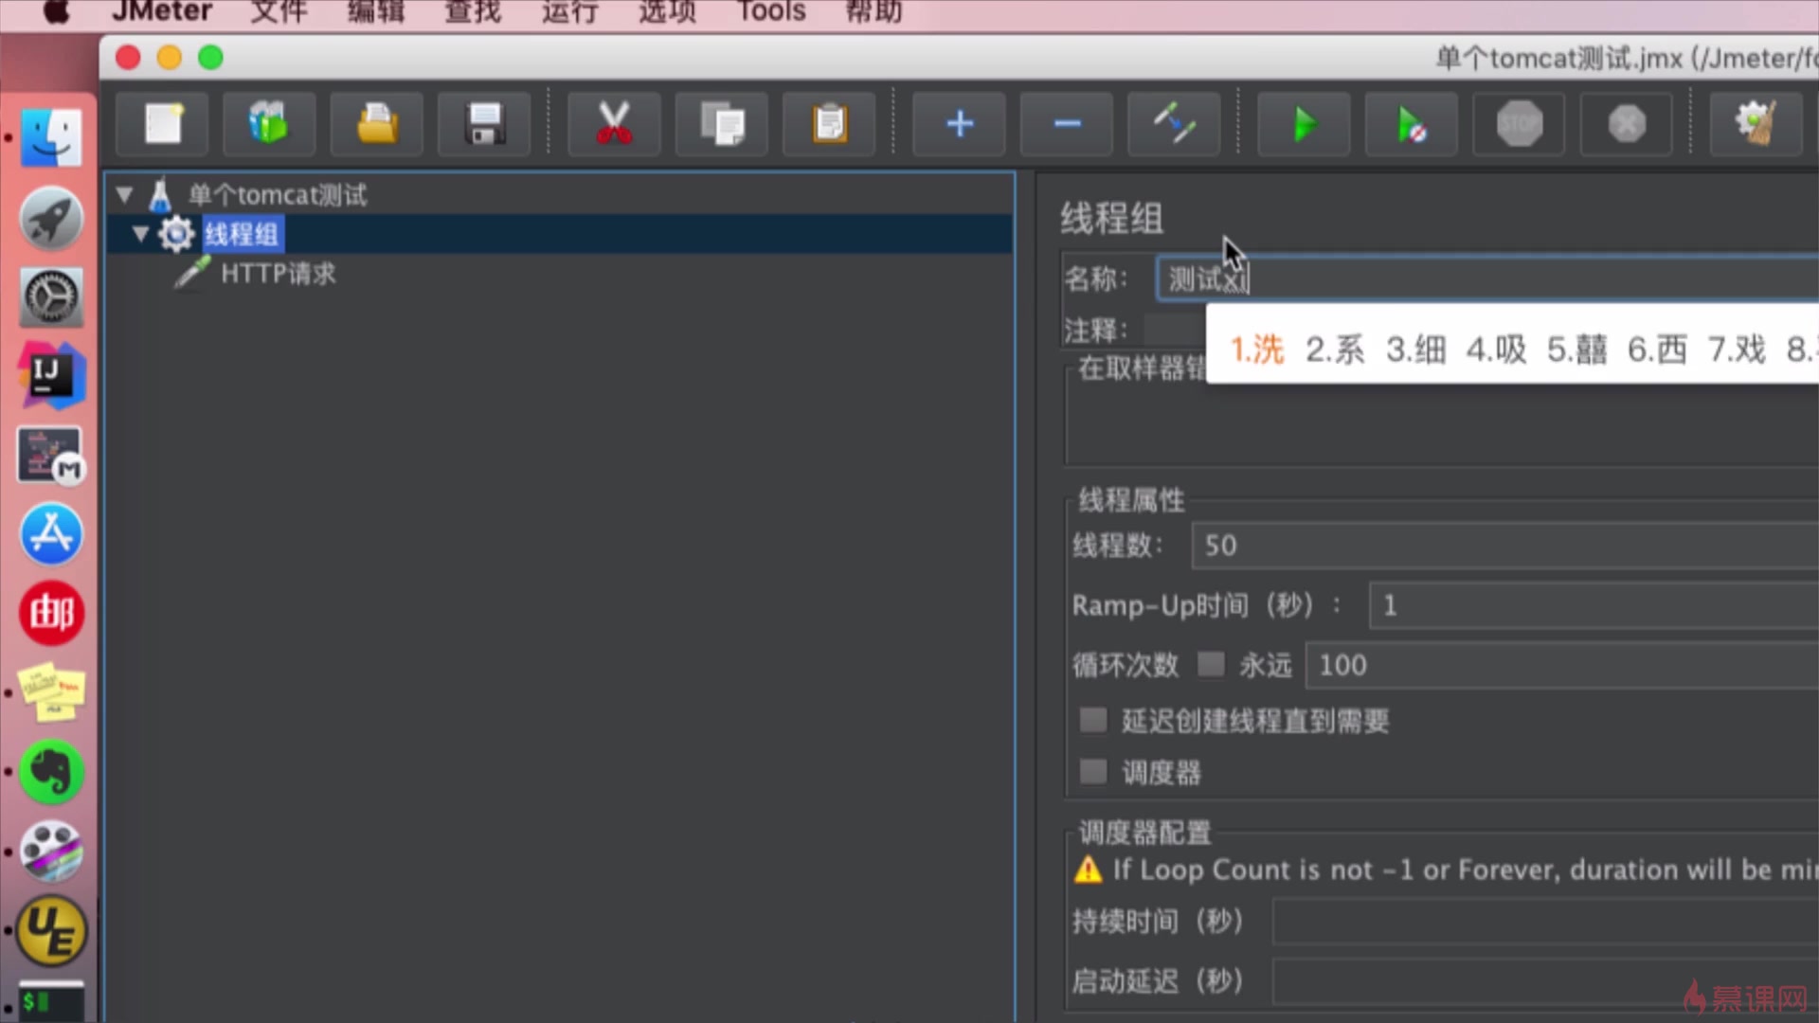Image resolution: width=1819 pixels, height=1023 pixels.
Task: Click the New test plan toolbar icon
Action: tap(162, 124)
